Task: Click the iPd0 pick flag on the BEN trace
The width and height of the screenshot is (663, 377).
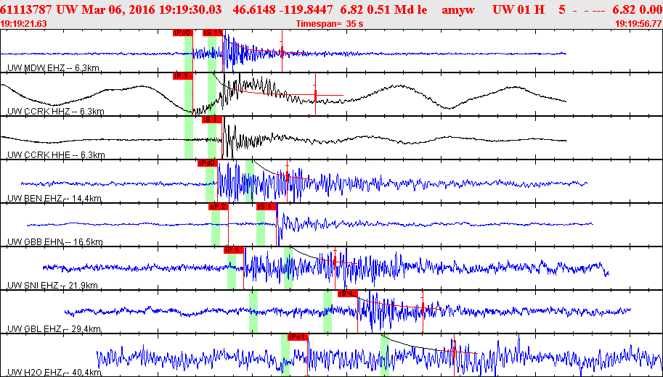Action: pyautogui.click(x=208, y=163)
